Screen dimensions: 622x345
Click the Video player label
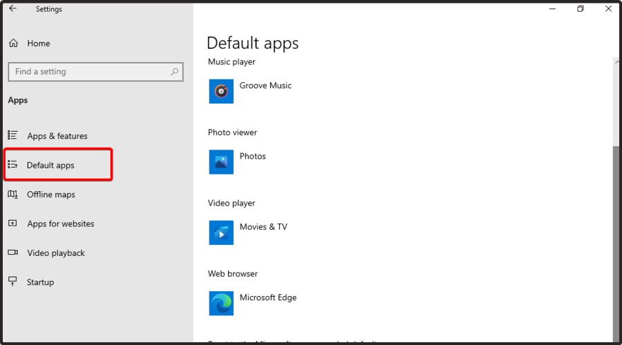(232, 203)
